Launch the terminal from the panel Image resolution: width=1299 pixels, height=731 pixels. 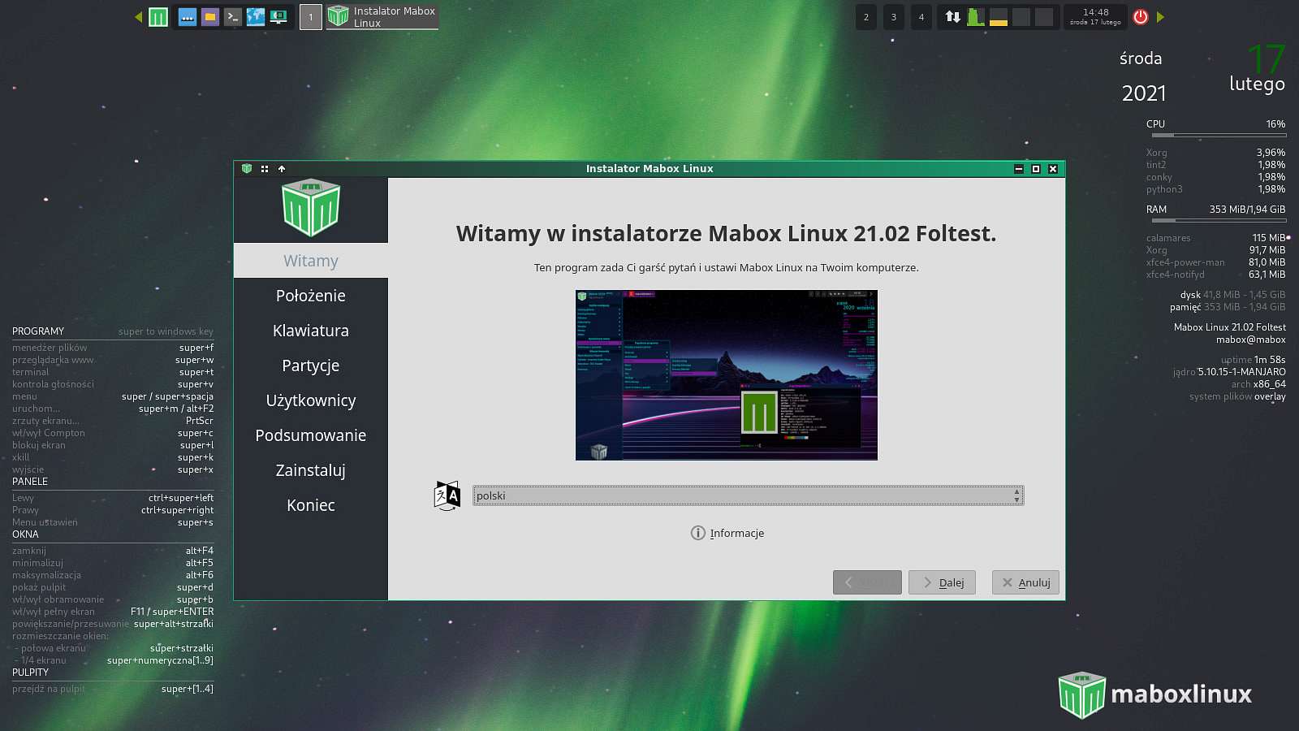[233, 16]
